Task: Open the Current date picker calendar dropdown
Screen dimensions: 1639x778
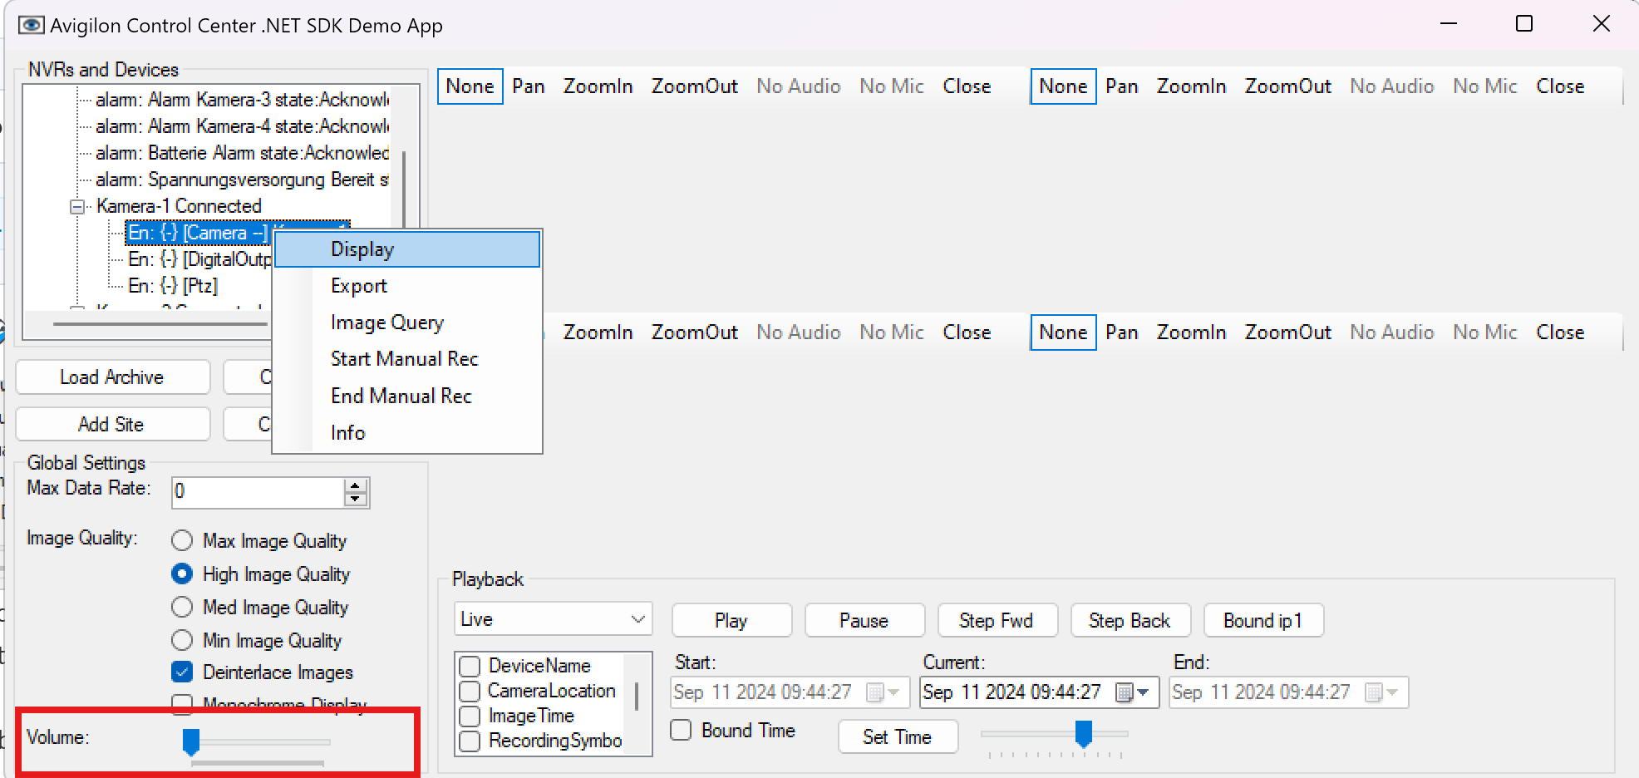Action: 1133,692
